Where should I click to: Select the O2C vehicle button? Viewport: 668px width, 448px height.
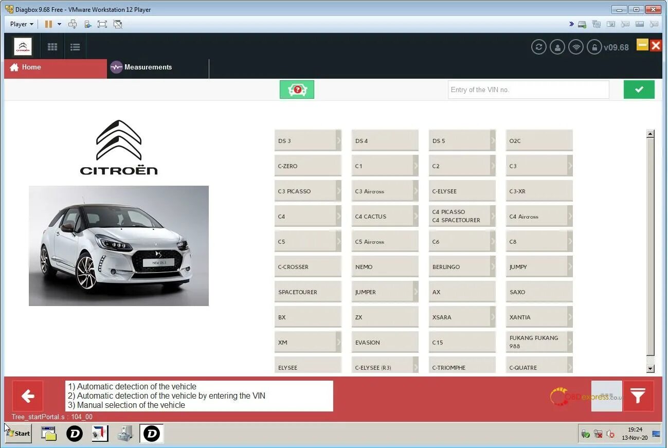539,140
